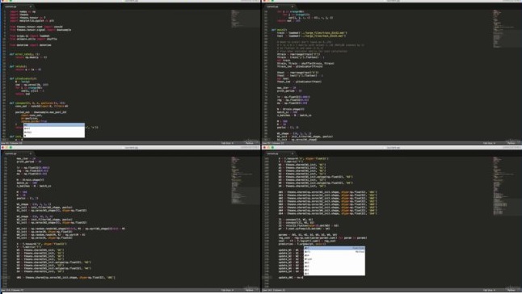Click the green zoom button of the bottom-left window

pos(11,148)
